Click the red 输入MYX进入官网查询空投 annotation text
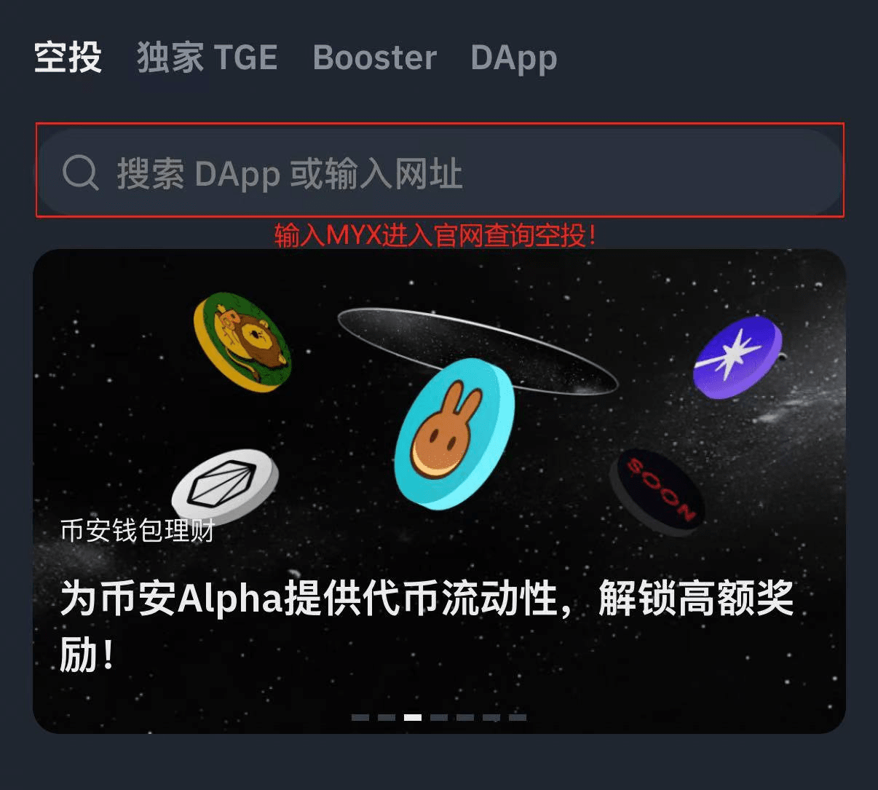This screenshot has width=878, height=790. [x=435, y=235]
